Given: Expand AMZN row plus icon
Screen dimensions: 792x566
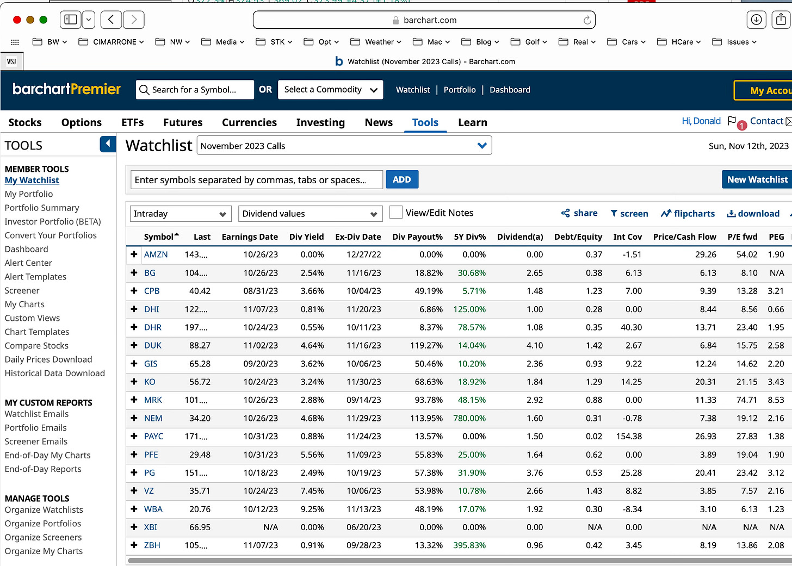Looking at the screenshot, I should 134,254.
